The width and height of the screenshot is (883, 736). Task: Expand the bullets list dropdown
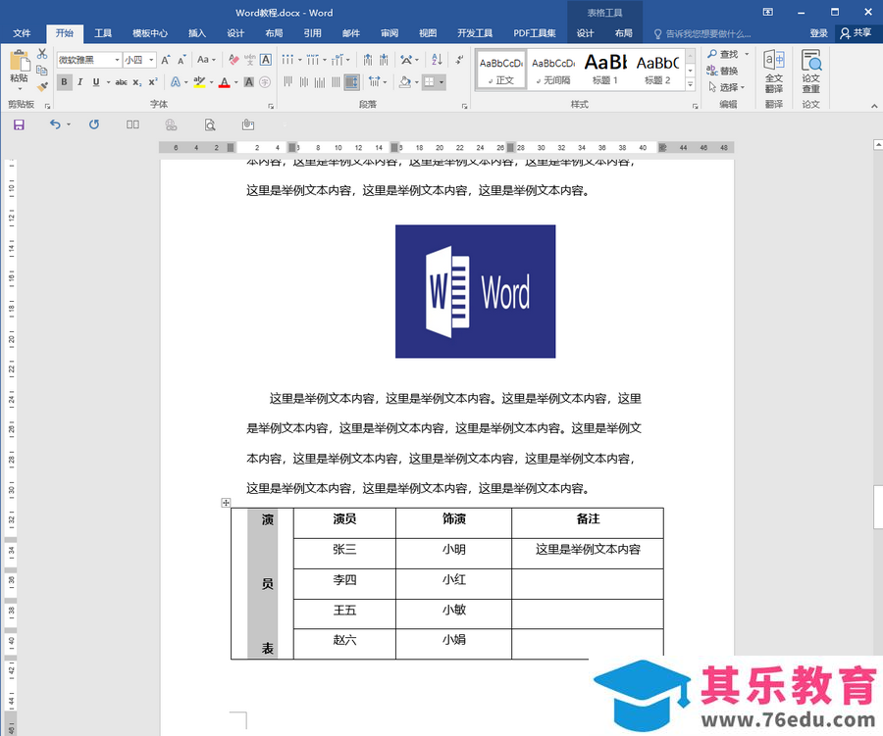click(300, 60)
